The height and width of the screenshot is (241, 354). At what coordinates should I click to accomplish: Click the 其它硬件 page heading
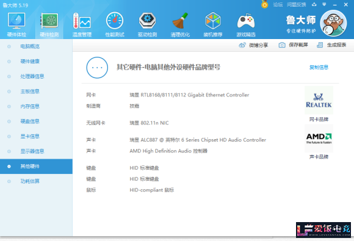click(x=168, y=67)
